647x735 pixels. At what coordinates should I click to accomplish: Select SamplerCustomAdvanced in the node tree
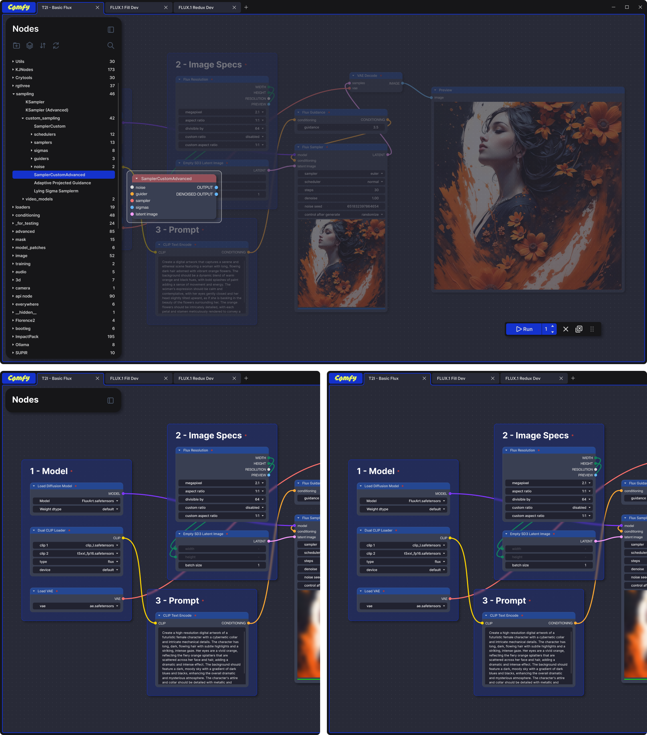coord(60,175)
